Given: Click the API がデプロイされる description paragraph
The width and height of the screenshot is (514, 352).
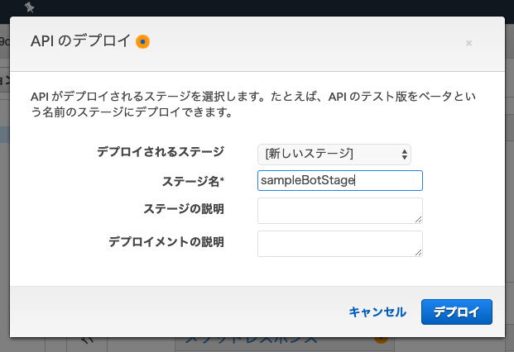Looking at the screenshot, I should 253,104.
